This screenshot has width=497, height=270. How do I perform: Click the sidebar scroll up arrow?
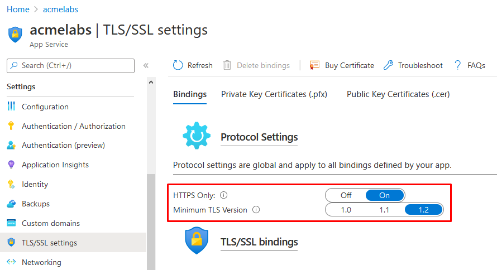[151, 83]
